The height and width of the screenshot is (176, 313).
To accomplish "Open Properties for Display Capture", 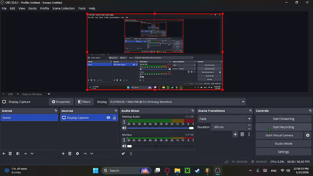I will [x=61, y=102].
